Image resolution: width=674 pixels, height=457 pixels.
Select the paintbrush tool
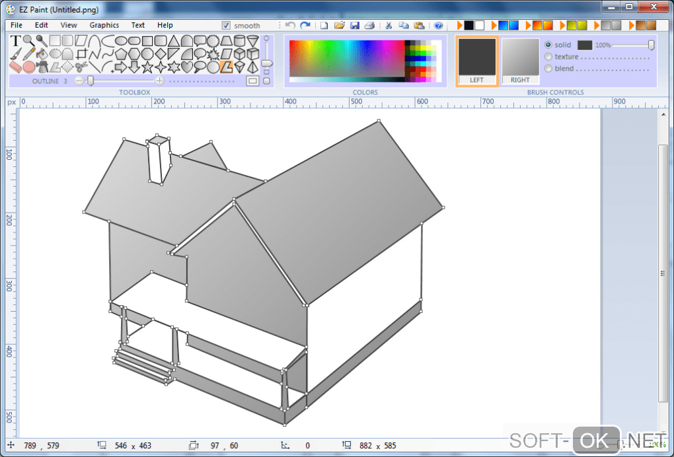(x=15, y=53)
